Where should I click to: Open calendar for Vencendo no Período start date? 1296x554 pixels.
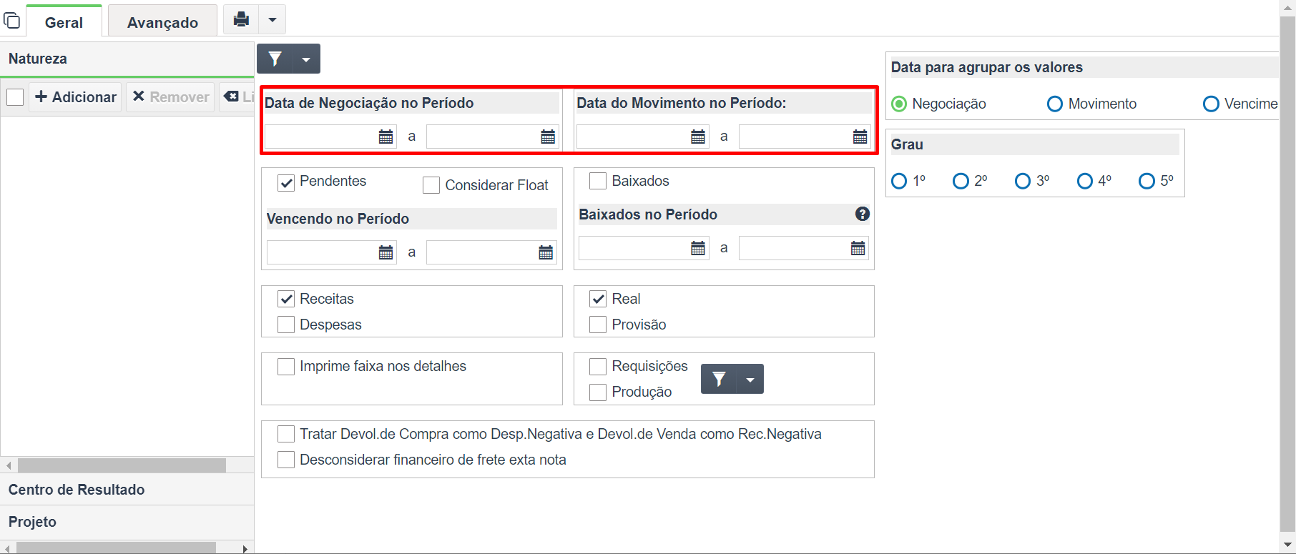click(386, 252)
